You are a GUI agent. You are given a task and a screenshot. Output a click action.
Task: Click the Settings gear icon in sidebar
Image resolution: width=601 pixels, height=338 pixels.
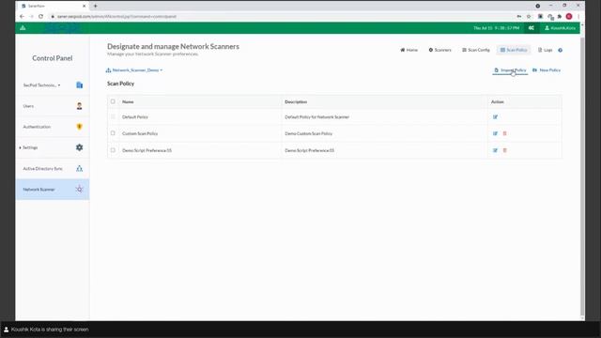point(79,147)
